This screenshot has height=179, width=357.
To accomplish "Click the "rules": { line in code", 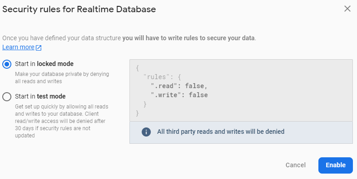I will pyautogui.click(x=162, y=77).
